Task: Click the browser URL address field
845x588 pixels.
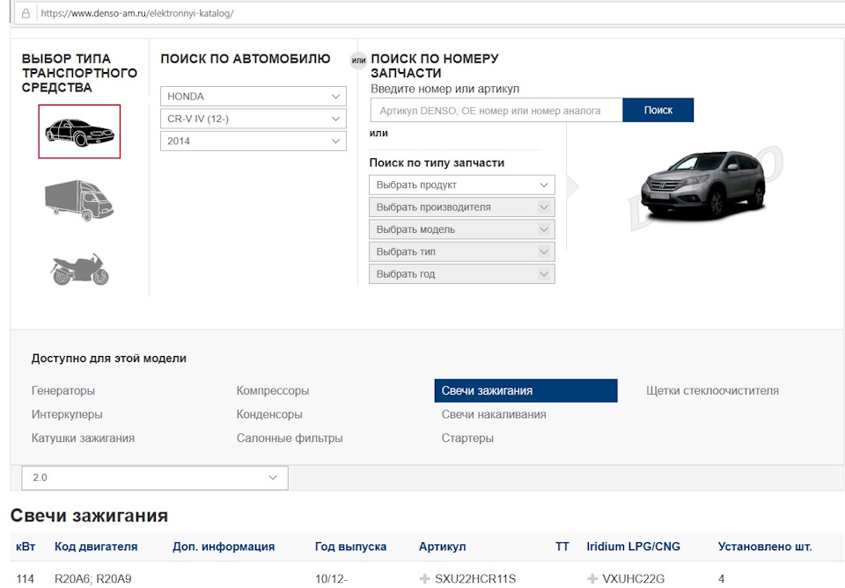Action: (431, 13)
